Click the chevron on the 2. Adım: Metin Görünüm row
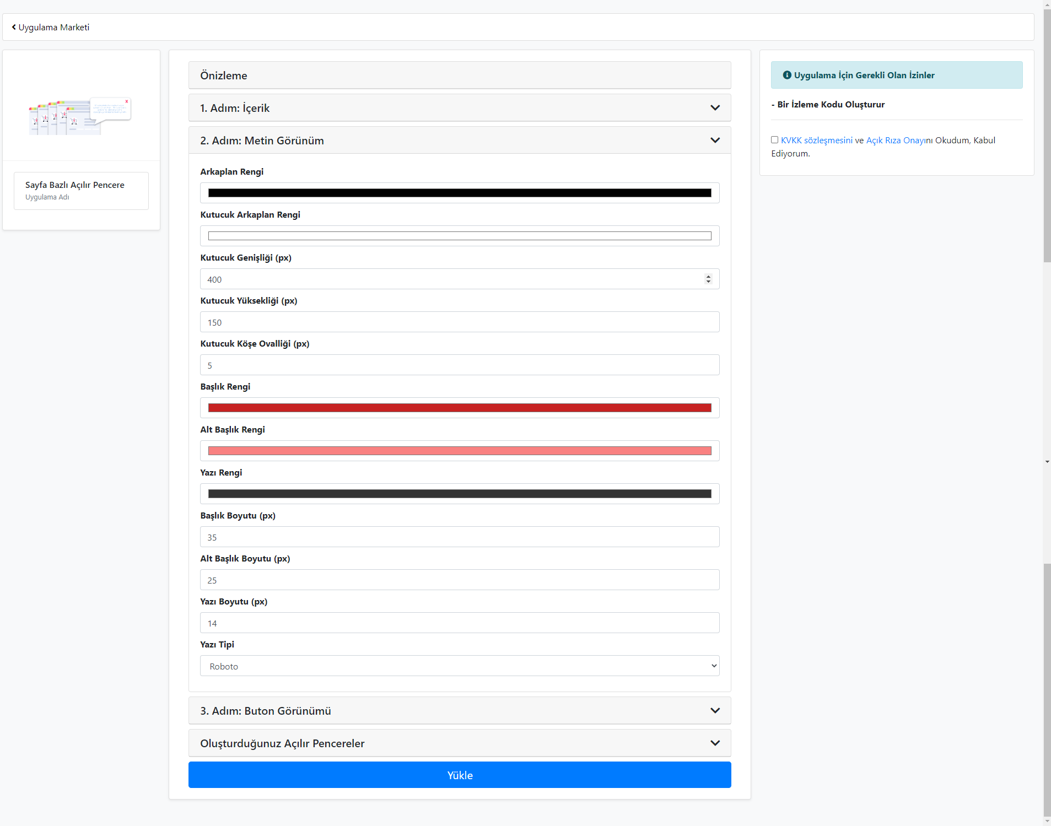The width and height of the screenshot is (1051, 826). pos(715,140)
